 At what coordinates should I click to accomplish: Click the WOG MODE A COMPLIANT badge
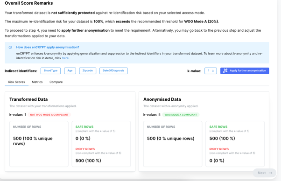pos(181,115)
